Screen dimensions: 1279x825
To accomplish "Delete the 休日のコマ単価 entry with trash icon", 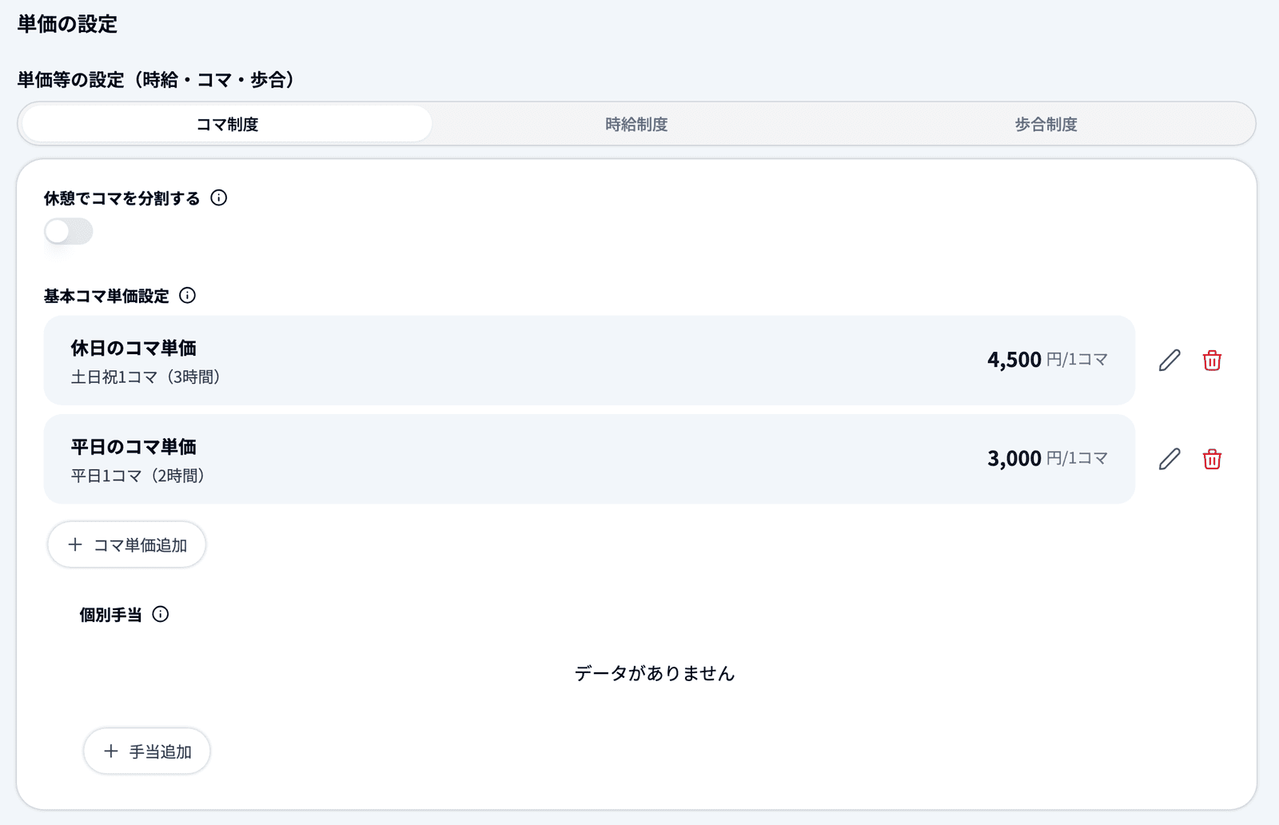I will coord(1212,361).
